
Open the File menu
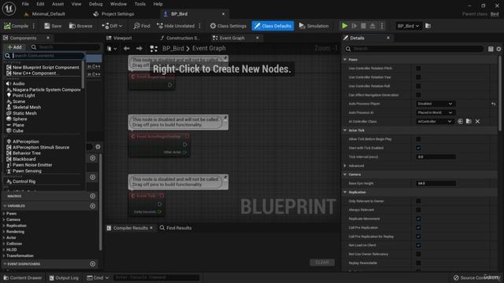point(25,4)
